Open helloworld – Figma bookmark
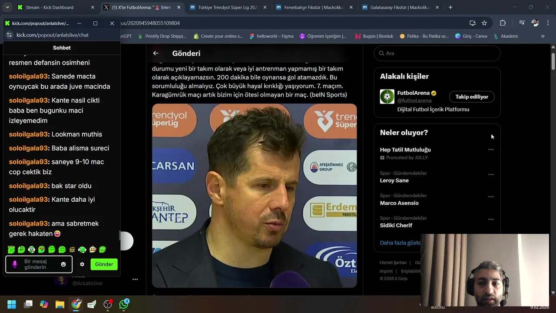This screenshot has height=313, width=556. point(271,36)
